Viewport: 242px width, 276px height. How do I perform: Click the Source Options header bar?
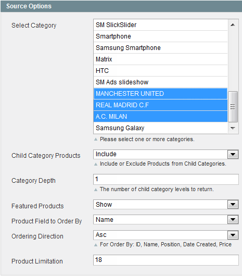[x=121, y=6]
